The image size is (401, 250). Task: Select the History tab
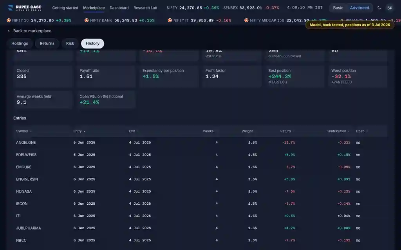92,43
